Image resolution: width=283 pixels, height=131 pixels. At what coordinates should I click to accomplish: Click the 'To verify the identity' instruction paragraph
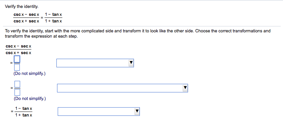138,33
